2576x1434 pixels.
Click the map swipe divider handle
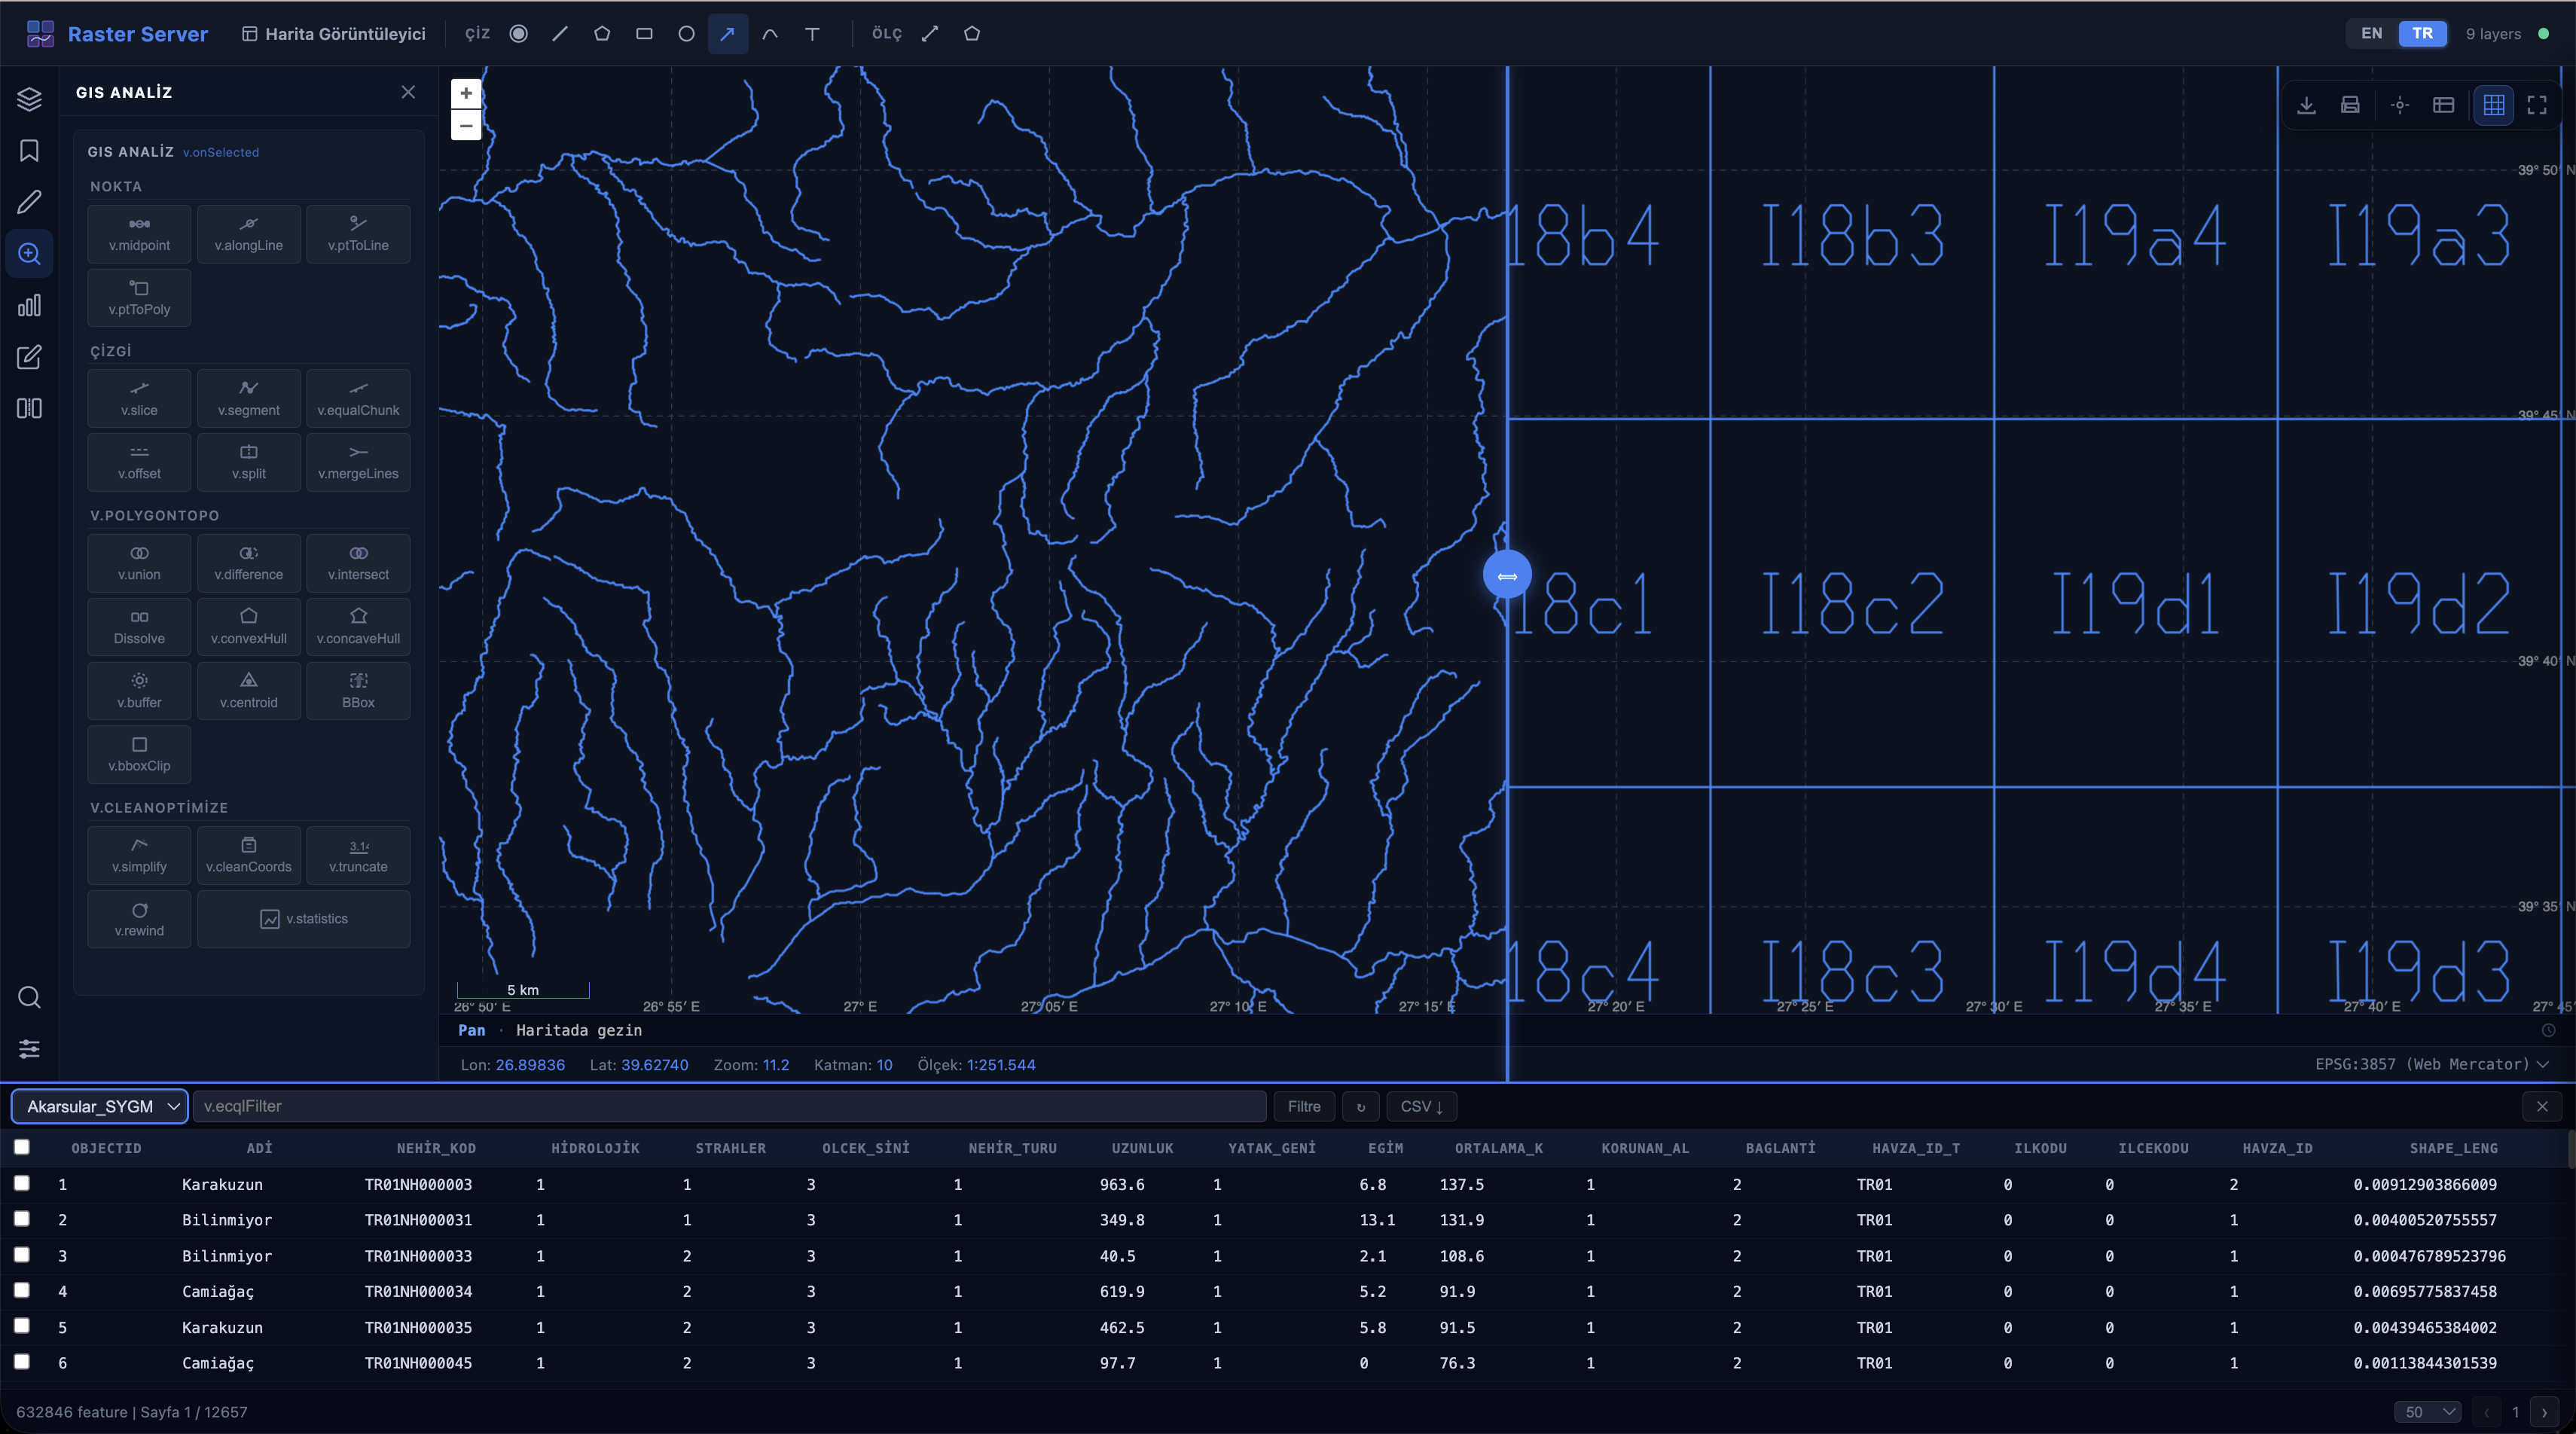tap(1507, 575)
